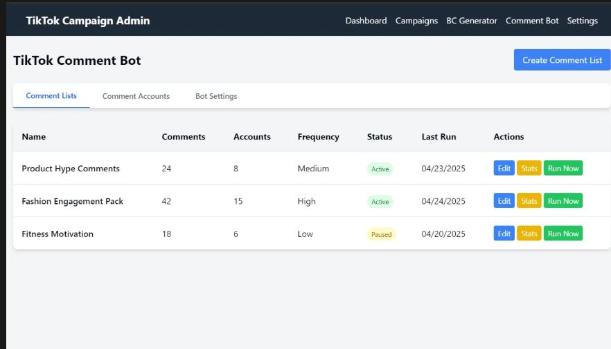The width and height of the screenshot is (611, 349).
Task: Switch to the Comment Lists tab
Action: click(51, 96)
